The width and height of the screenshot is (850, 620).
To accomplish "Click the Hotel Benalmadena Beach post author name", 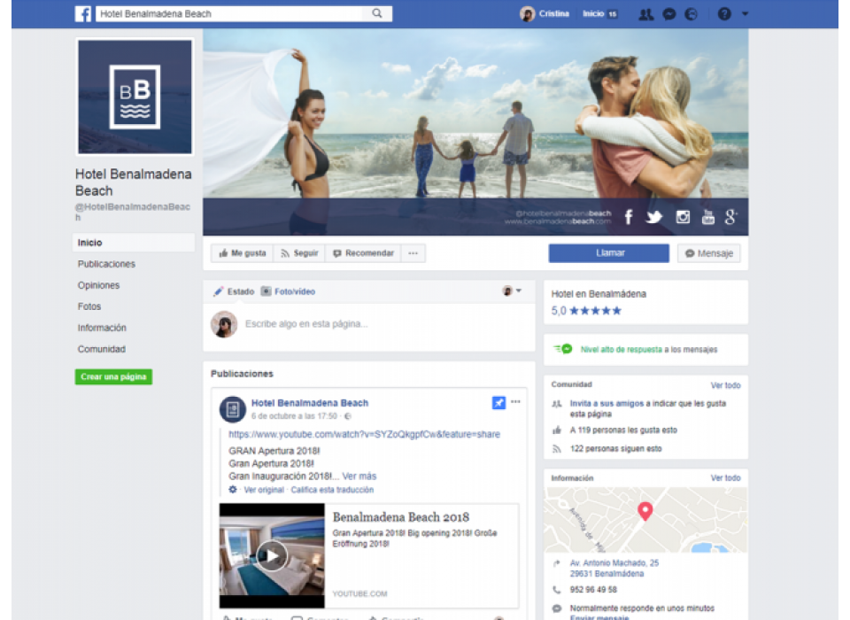I will (310, 403).
